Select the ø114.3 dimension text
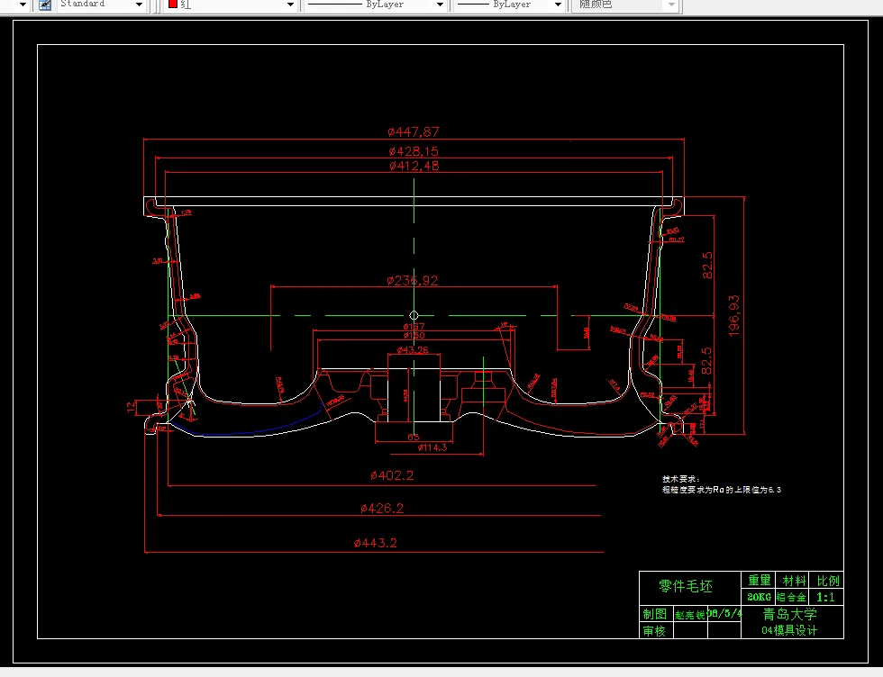This screenshot has height=677, width=883. point(432,447)
